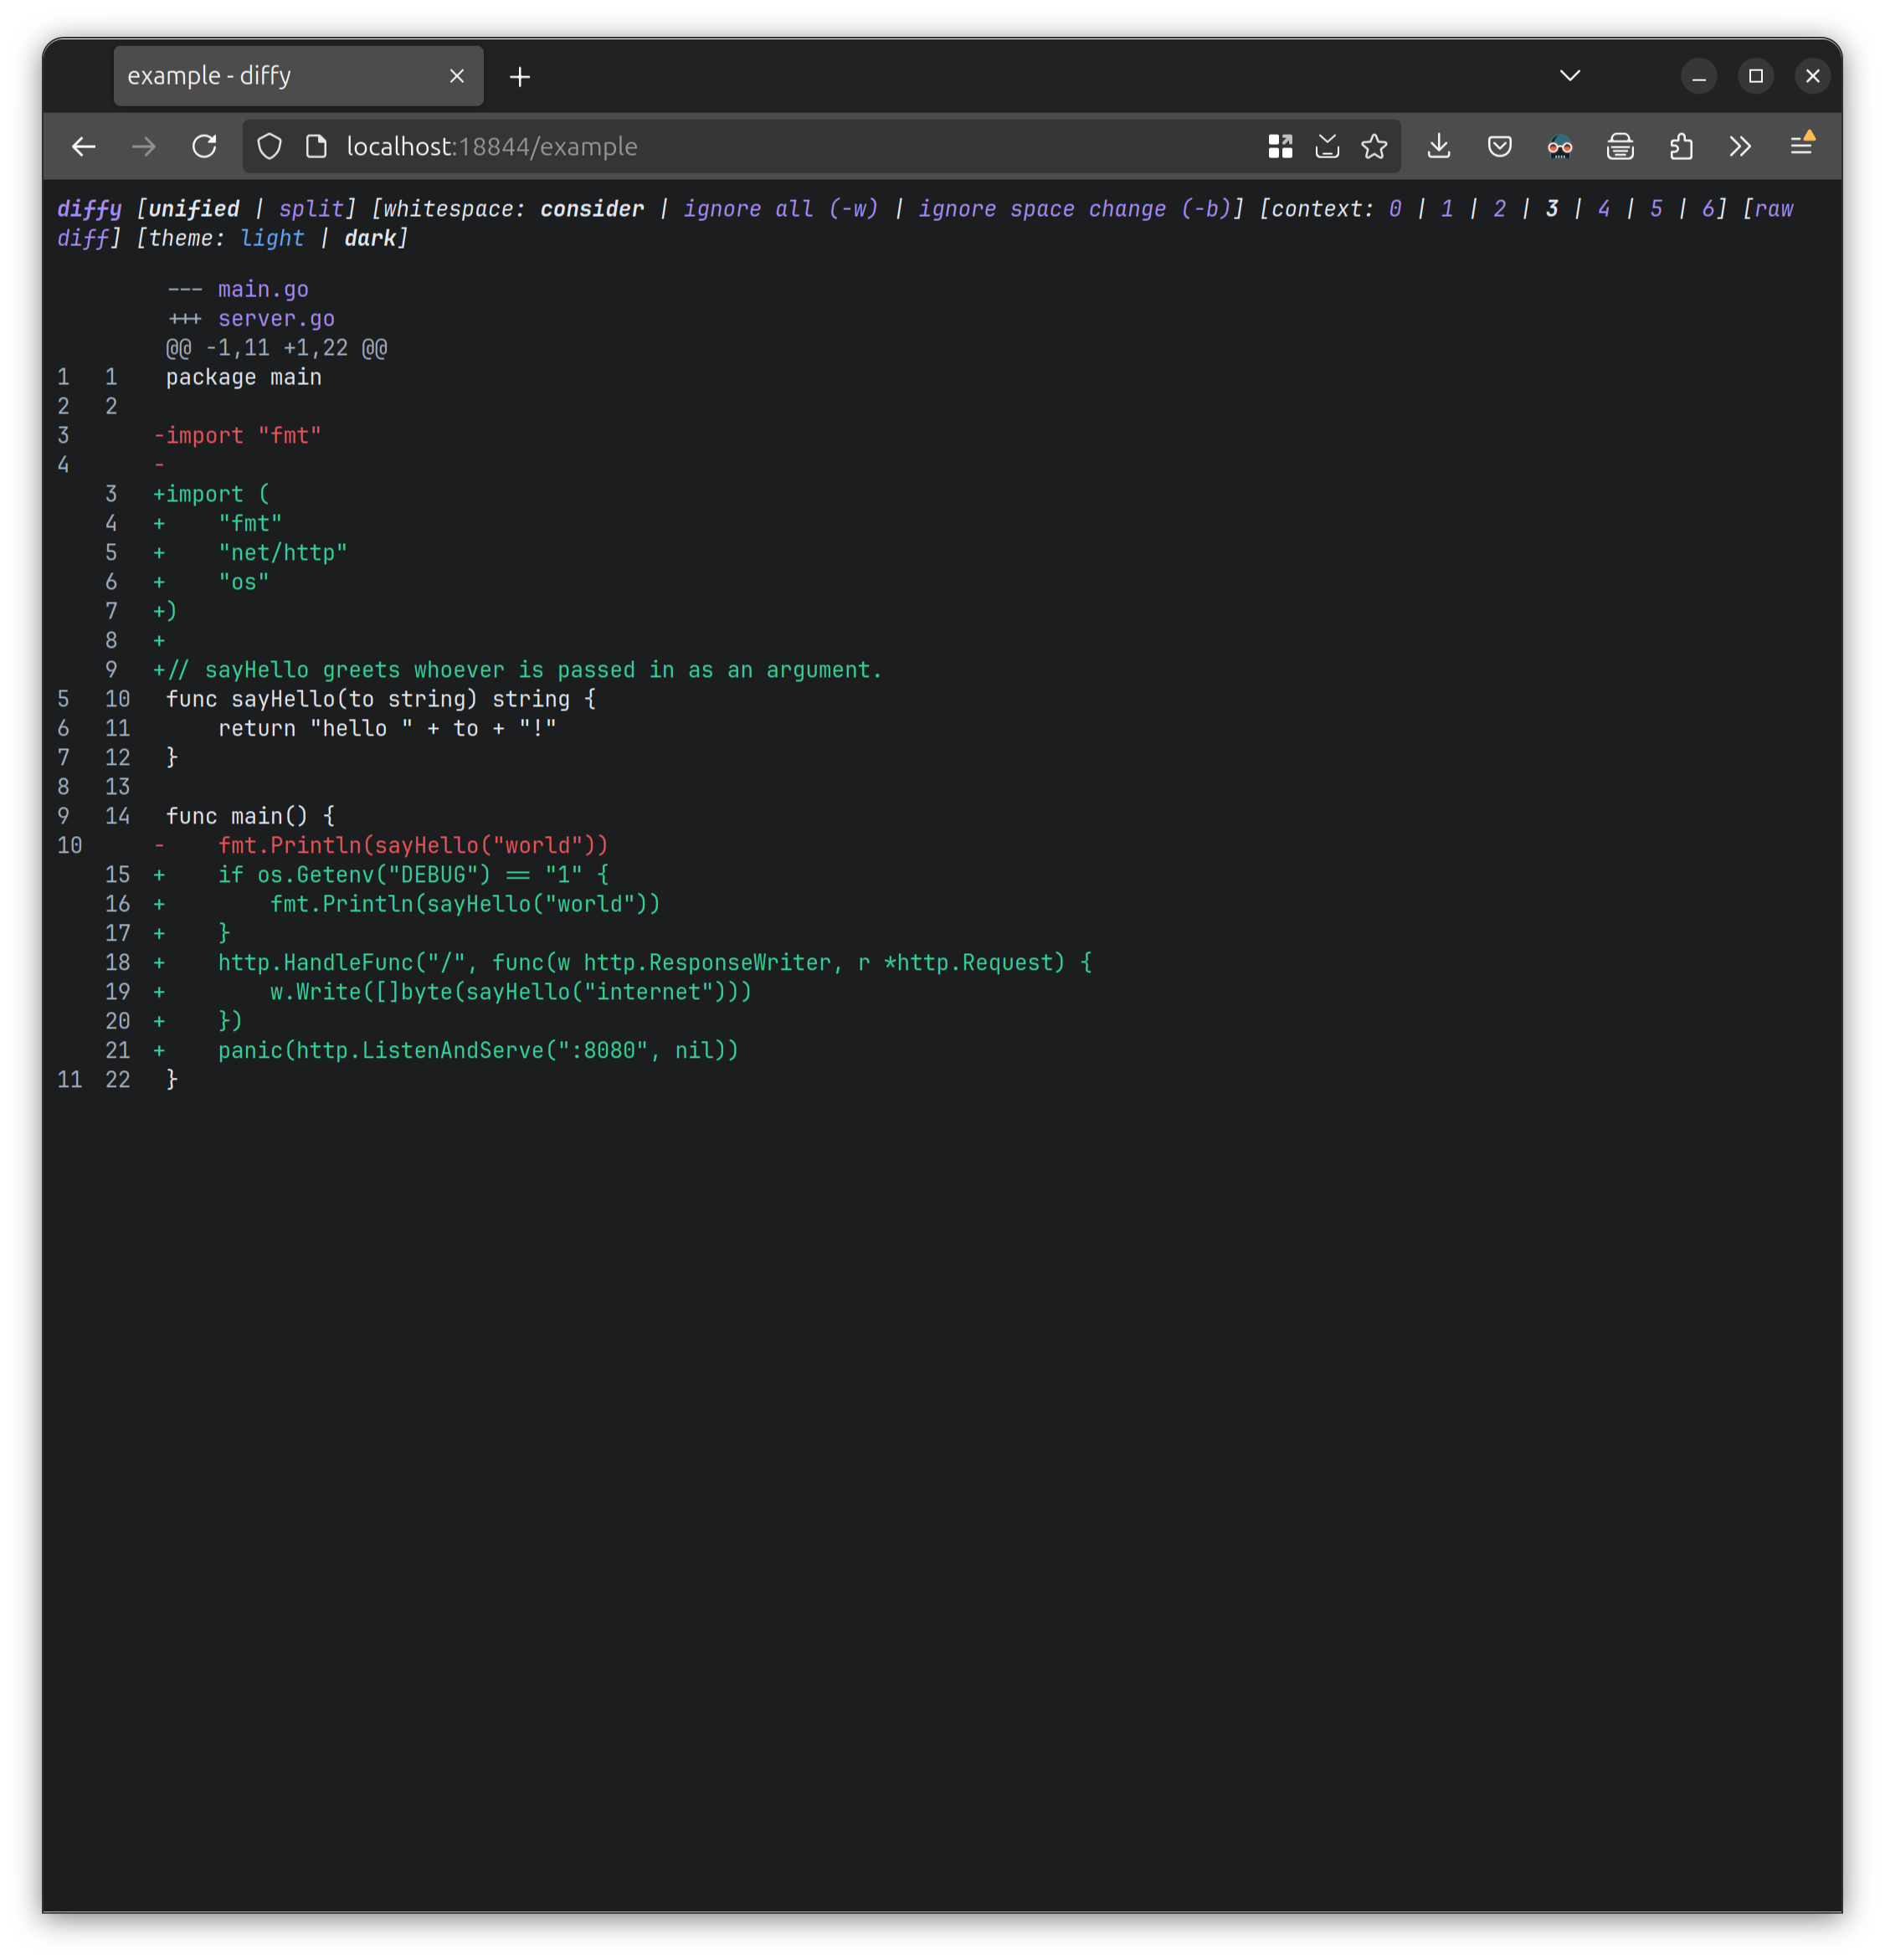Set context lines to 4
This screenshot has height=1960, width=1885.
point(1604,209)
